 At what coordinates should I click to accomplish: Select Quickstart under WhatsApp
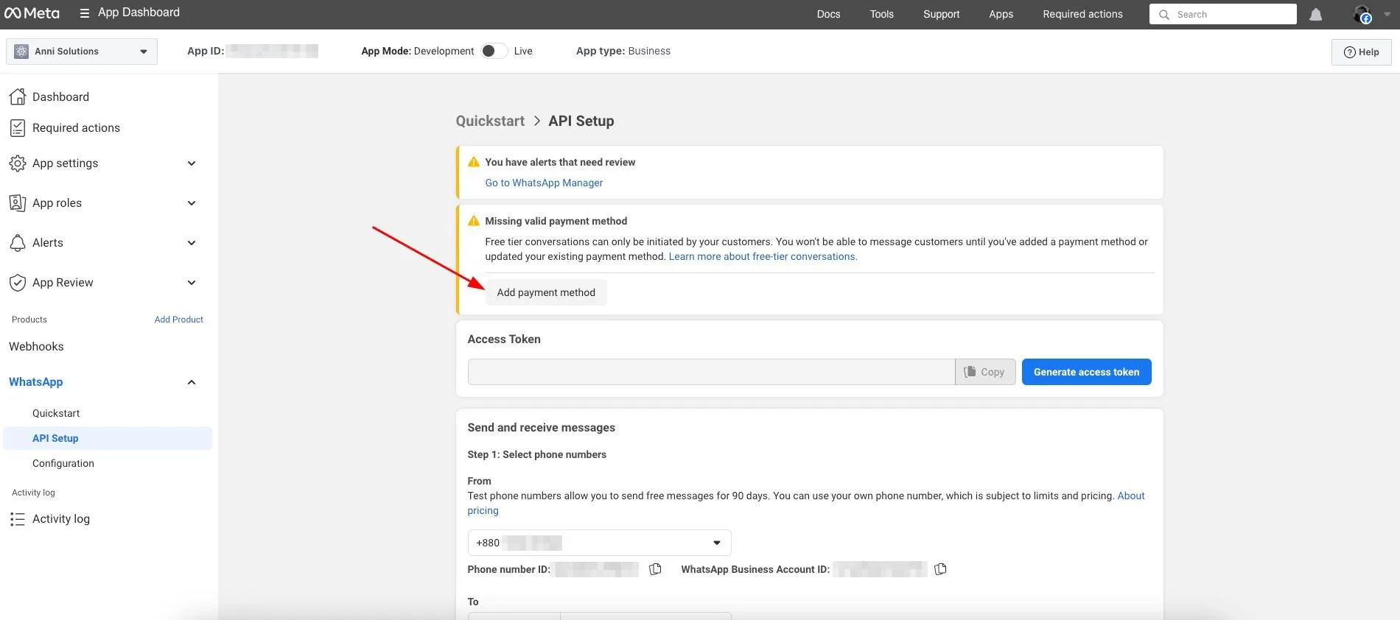(56, 413)
